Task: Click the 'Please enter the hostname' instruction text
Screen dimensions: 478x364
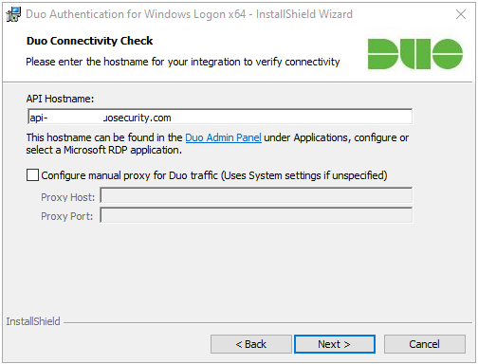Action: point(183,62)
